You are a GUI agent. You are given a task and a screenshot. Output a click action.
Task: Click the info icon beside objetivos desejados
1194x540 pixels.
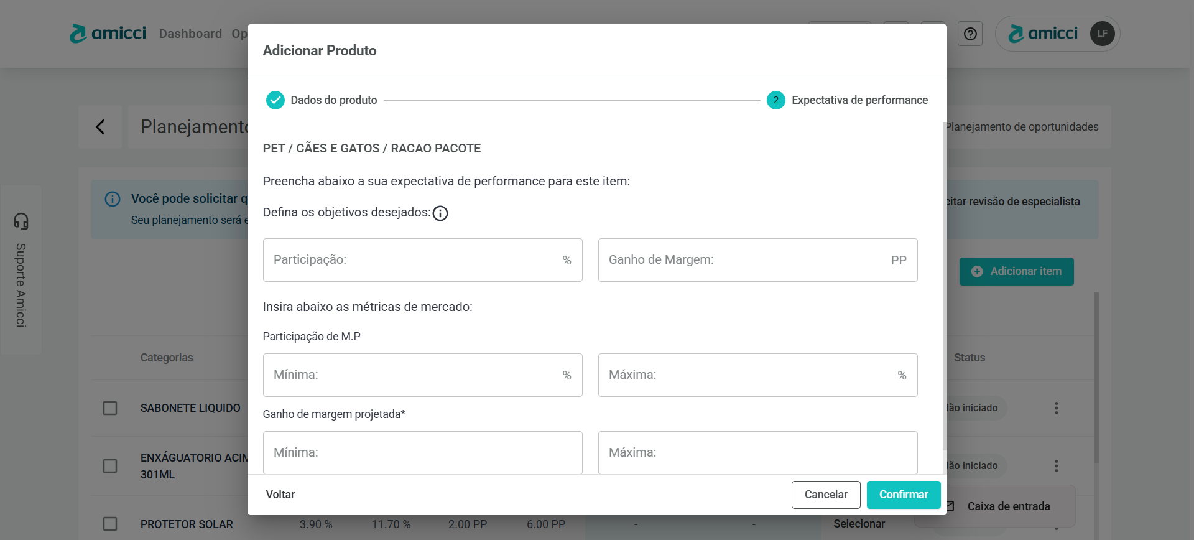coord(440,213)
